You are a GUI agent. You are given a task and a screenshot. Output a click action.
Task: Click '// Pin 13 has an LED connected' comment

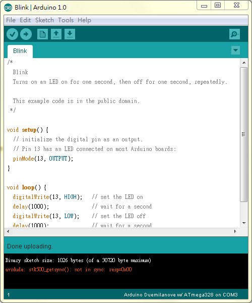coord(94,149)
